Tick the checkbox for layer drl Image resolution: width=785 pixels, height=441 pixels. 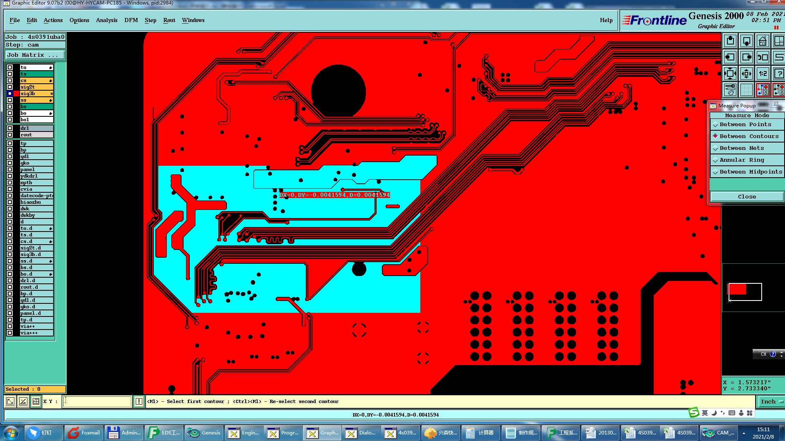10,128
